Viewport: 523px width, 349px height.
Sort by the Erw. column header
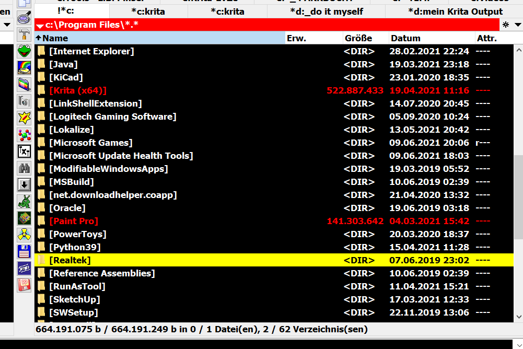(313, 38)
